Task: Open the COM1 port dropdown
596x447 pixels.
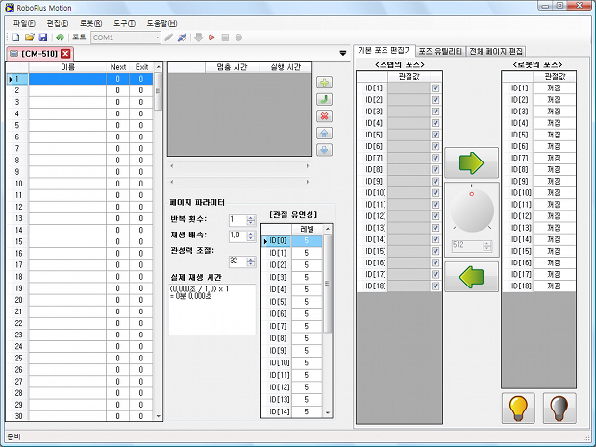Action: 155,37
